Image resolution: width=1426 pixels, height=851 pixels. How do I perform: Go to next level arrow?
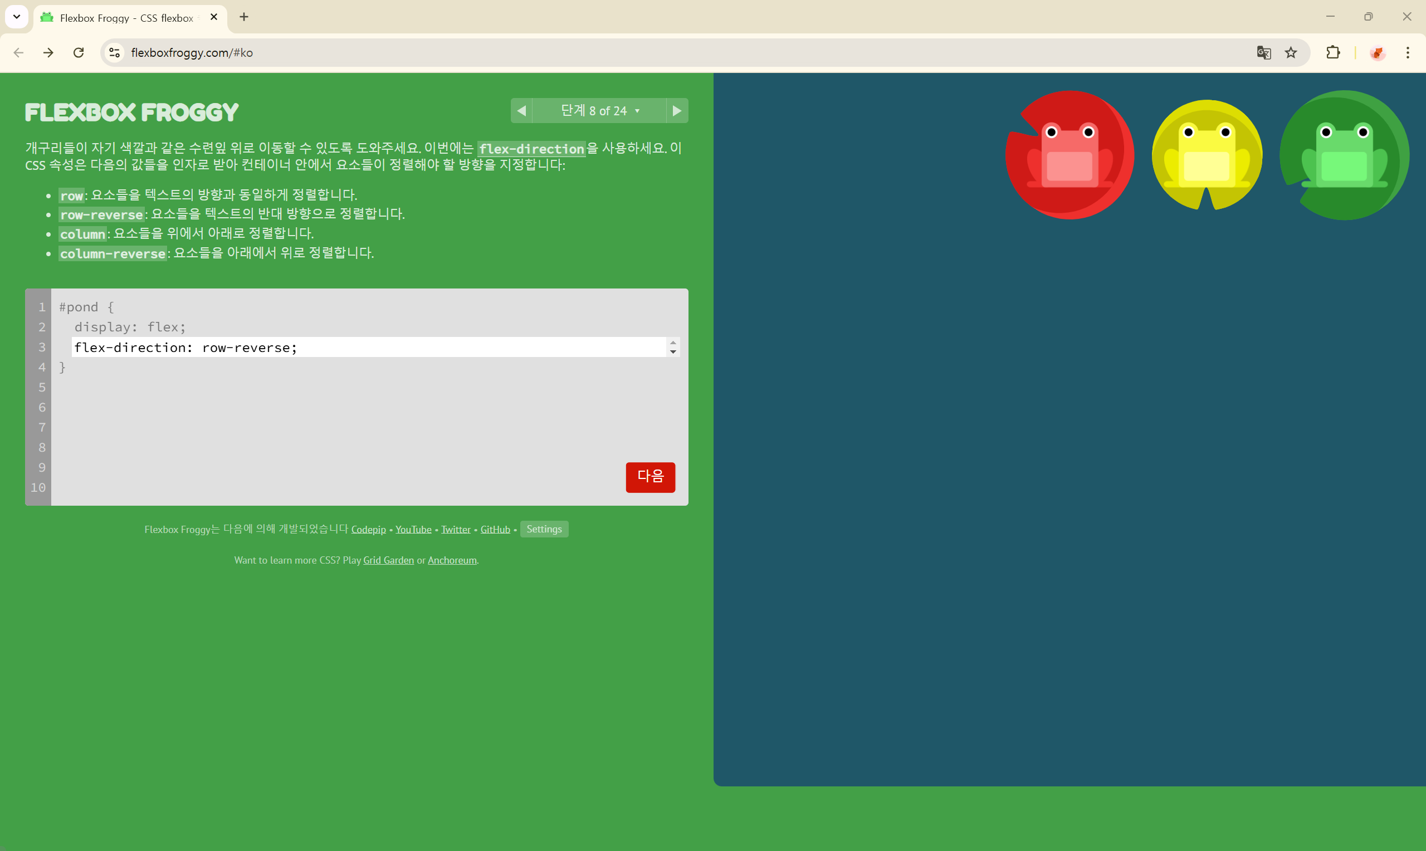677,111
